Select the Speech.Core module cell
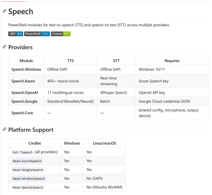The image size is (212, 195). point(26,113)
